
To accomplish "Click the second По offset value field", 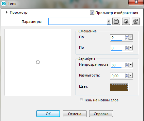I will pos(118,48).
